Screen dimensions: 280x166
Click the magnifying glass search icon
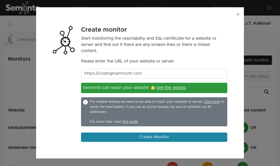pyautogui.click(x=266, y=92)
